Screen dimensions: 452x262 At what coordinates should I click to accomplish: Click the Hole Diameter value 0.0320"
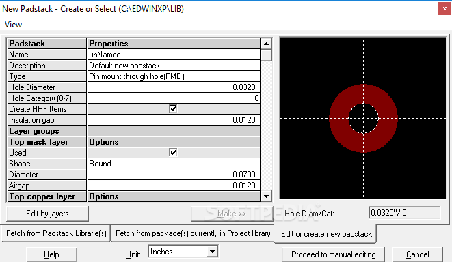click(x=174, y=87)
